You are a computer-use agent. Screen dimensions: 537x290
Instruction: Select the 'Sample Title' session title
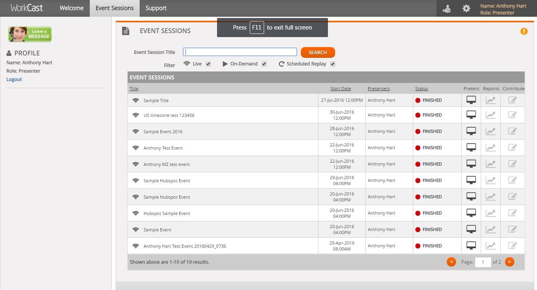click(156, 101)
